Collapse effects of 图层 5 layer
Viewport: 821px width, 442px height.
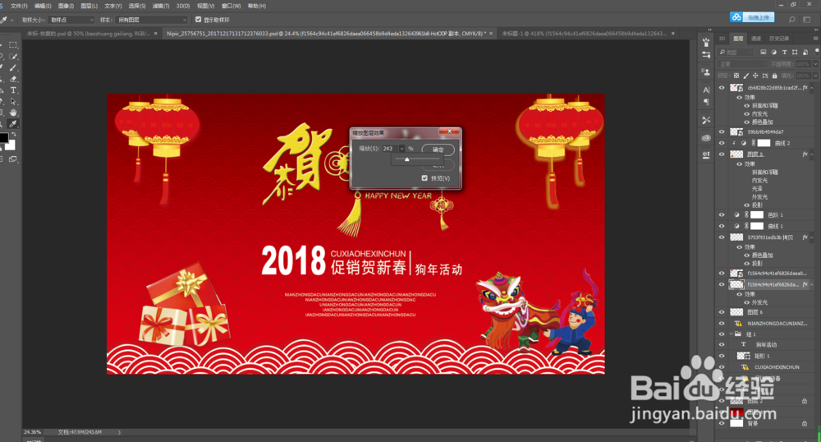point(812,154)
